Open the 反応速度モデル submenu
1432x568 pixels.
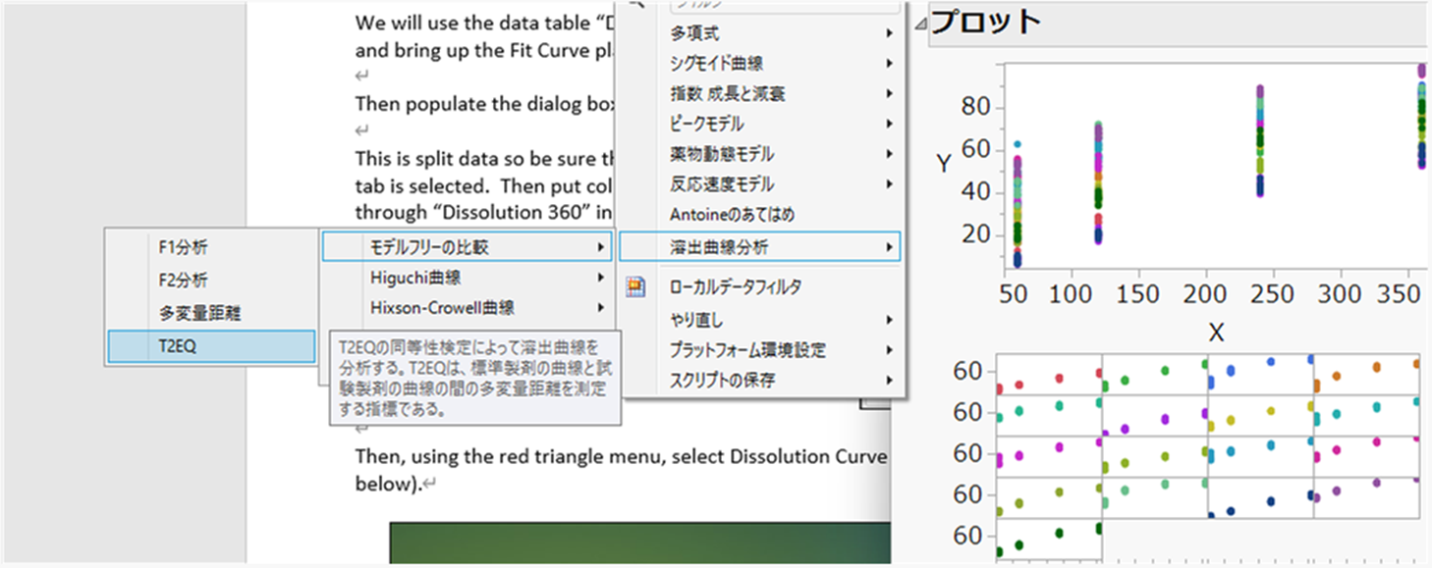pos(760,184)
